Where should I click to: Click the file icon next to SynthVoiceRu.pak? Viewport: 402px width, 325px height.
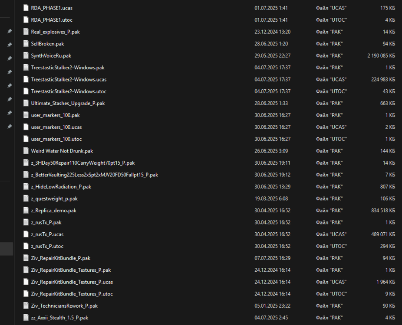tap(26, 56)
